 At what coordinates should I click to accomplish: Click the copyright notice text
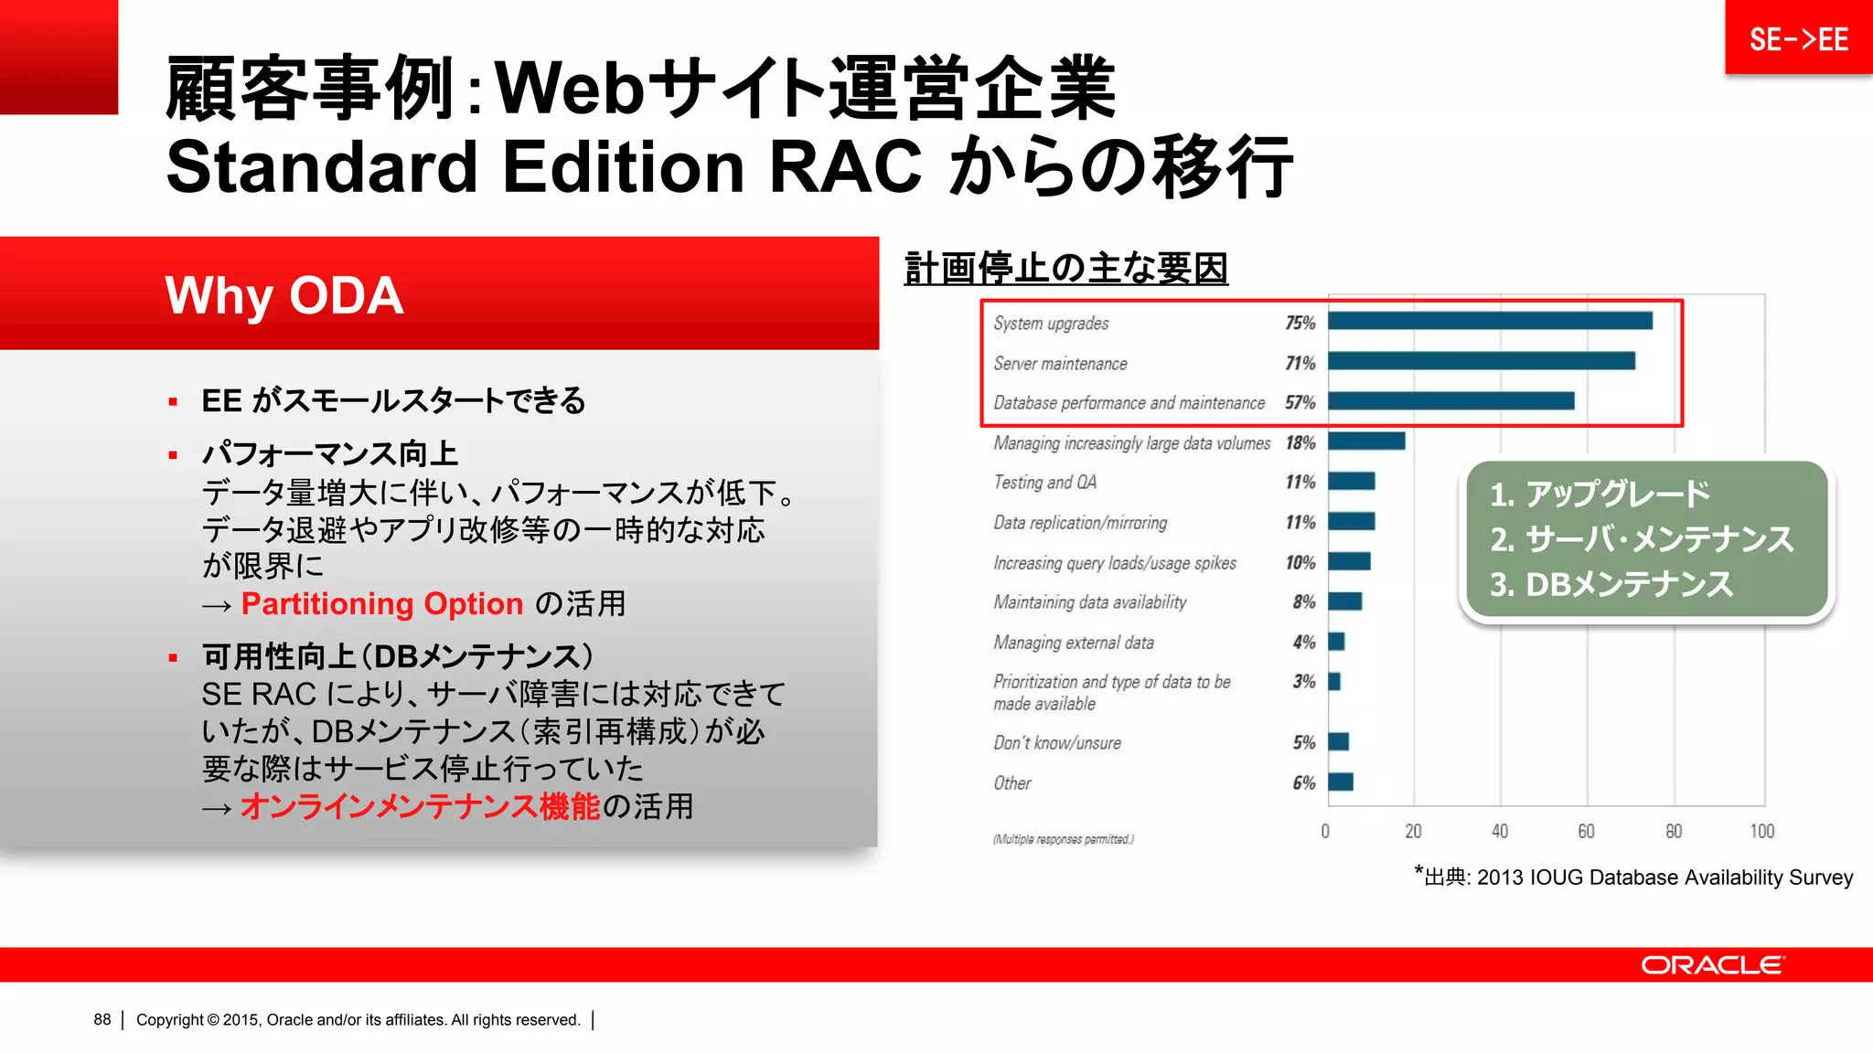[x=359, y=1020]
